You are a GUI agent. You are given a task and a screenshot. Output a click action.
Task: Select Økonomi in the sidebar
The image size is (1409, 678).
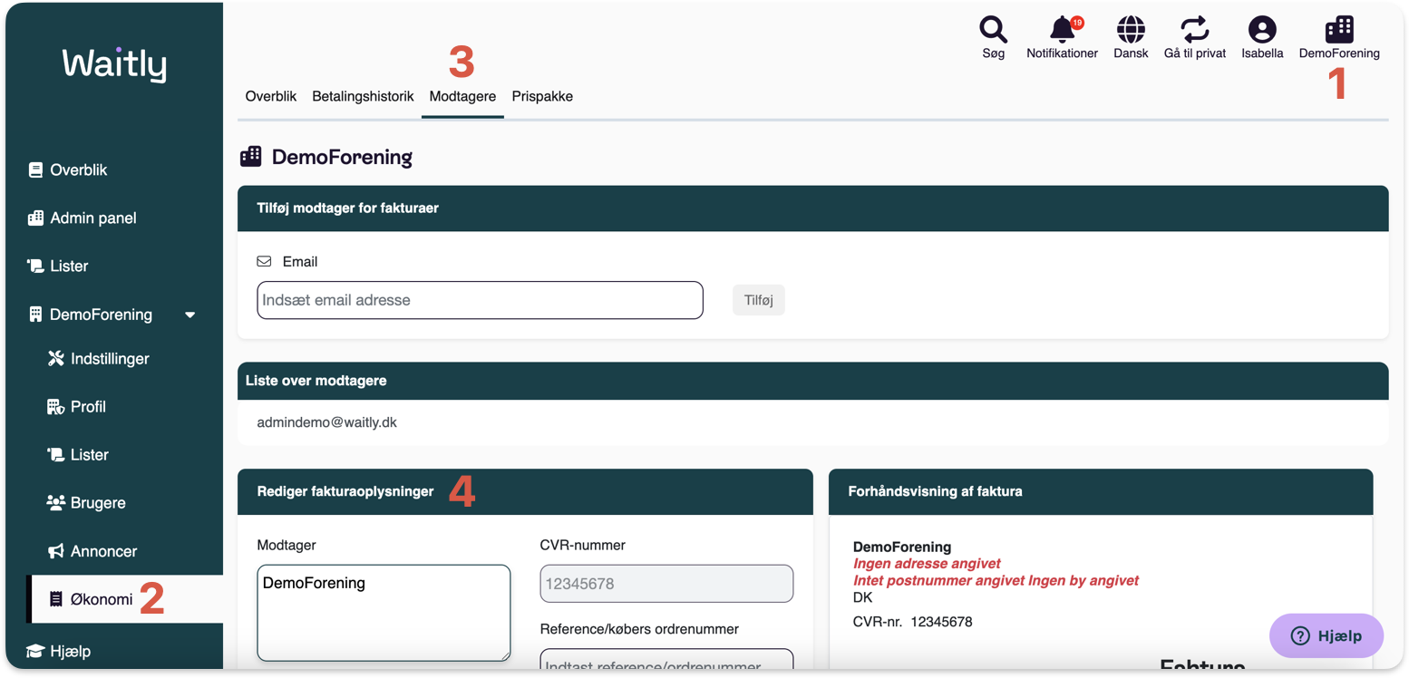point(102,599)
